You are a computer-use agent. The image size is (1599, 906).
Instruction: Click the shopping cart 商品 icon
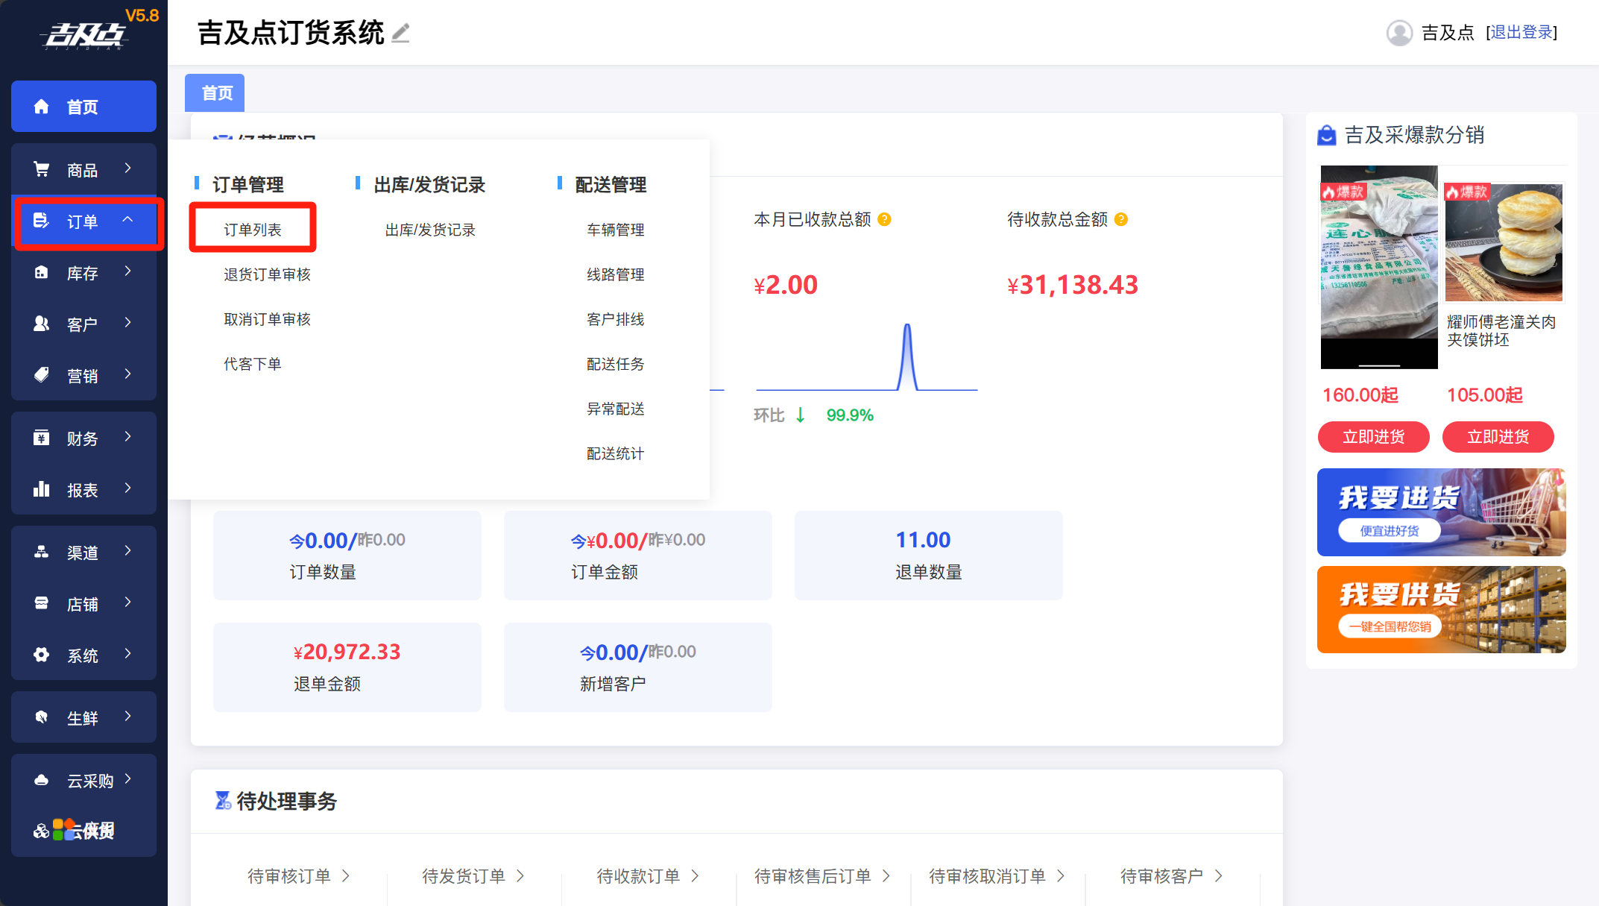pyautogui.click(x=42, y=169)
